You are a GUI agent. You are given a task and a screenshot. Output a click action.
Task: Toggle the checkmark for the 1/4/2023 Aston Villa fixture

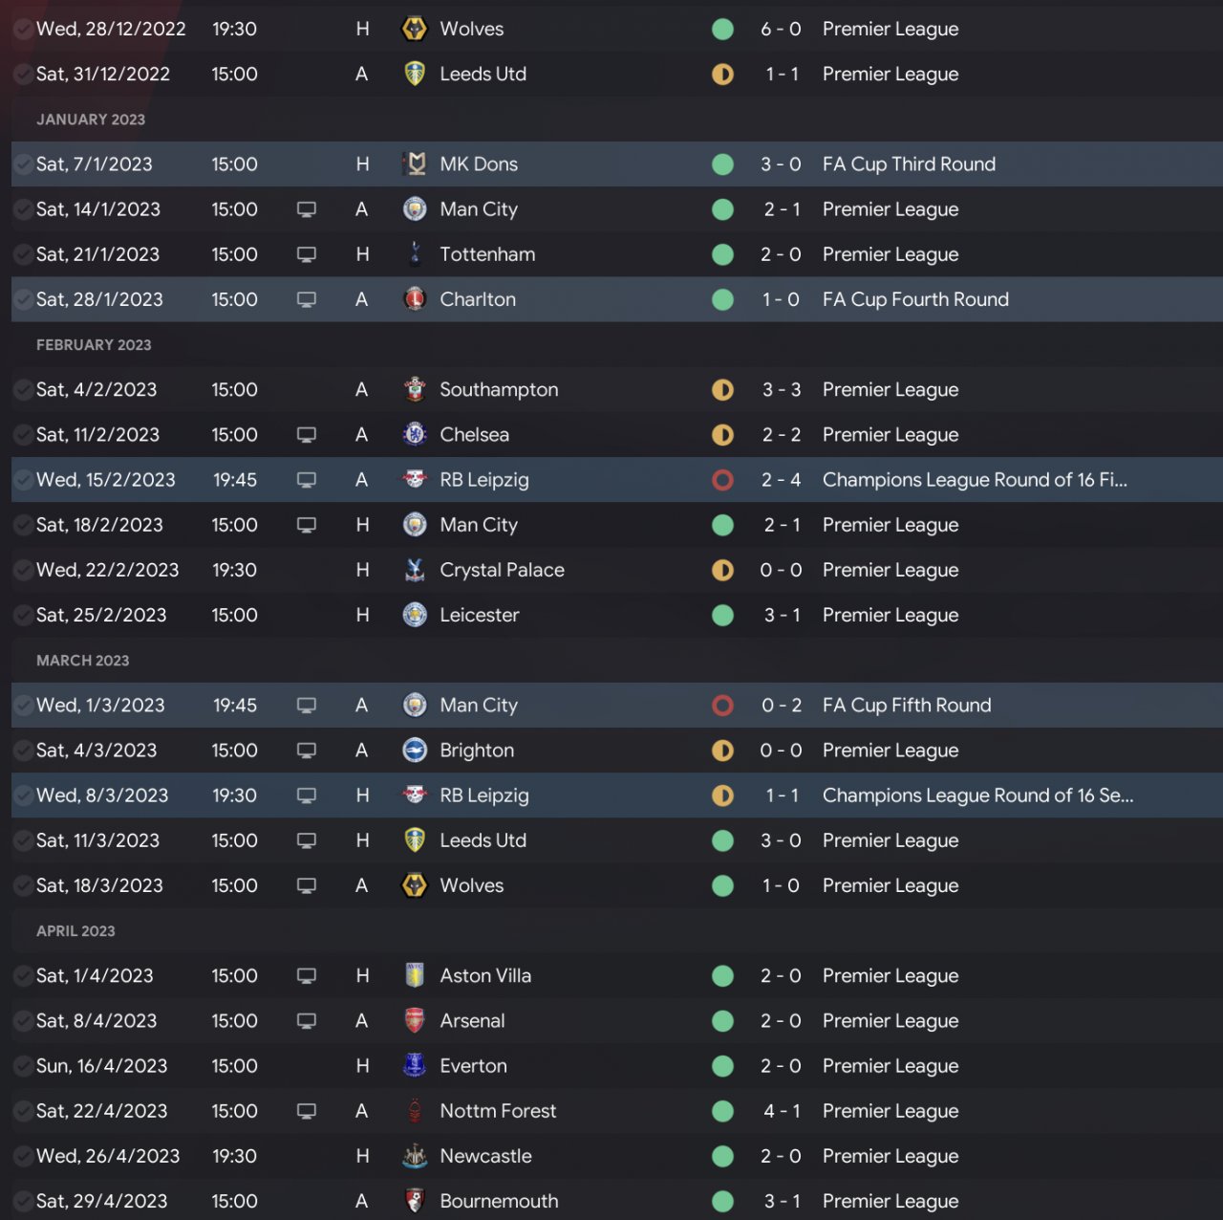[x=23, y=976]
